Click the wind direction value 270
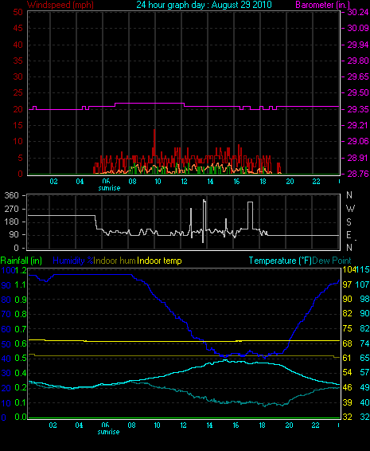The width and height of the screenshot is (370, 451). tap(11, 209)
